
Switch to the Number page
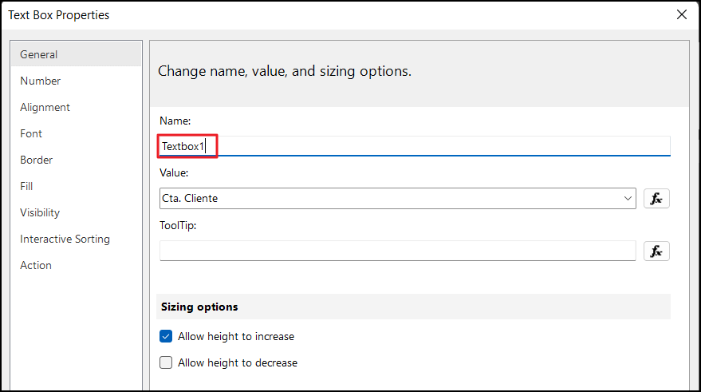click(41, 81)
